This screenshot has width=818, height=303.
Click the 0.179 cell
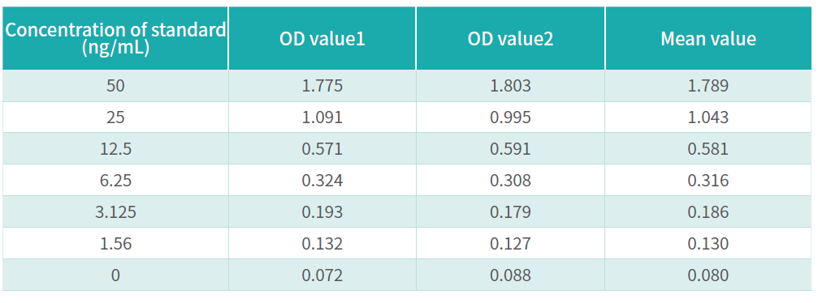(510, 212)
